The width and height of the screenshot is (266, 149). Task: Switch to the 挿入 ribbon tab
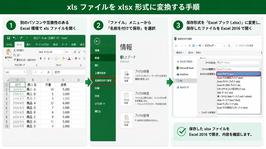[x=29, y=45]
